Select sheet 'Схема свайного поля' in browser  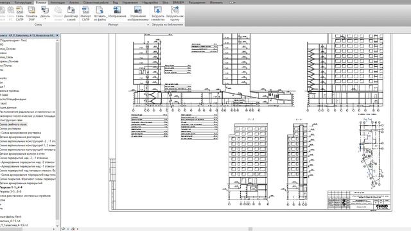13,124
